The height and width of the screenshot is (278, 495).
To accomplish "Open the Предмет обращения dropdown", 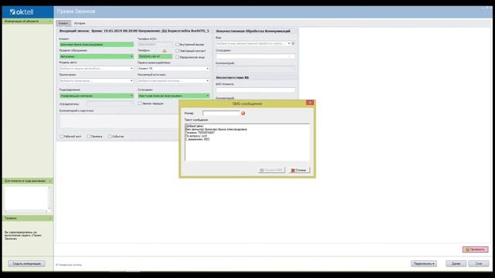I will point(96,56).
